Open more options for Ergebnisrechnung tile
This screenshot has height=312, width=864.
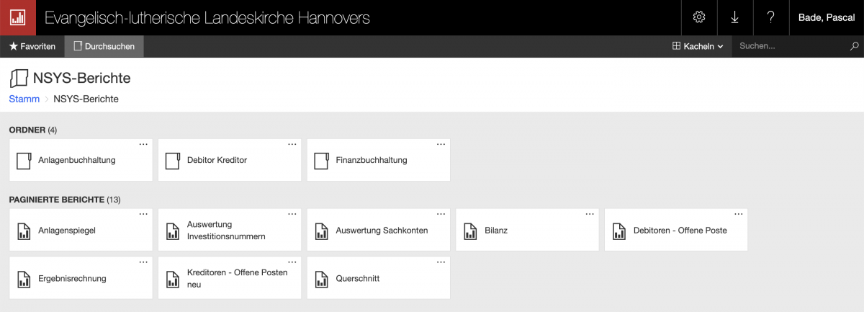pos(143,262)
